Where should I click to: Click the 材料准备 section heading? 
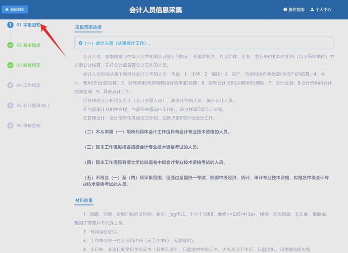pos(84,200)
